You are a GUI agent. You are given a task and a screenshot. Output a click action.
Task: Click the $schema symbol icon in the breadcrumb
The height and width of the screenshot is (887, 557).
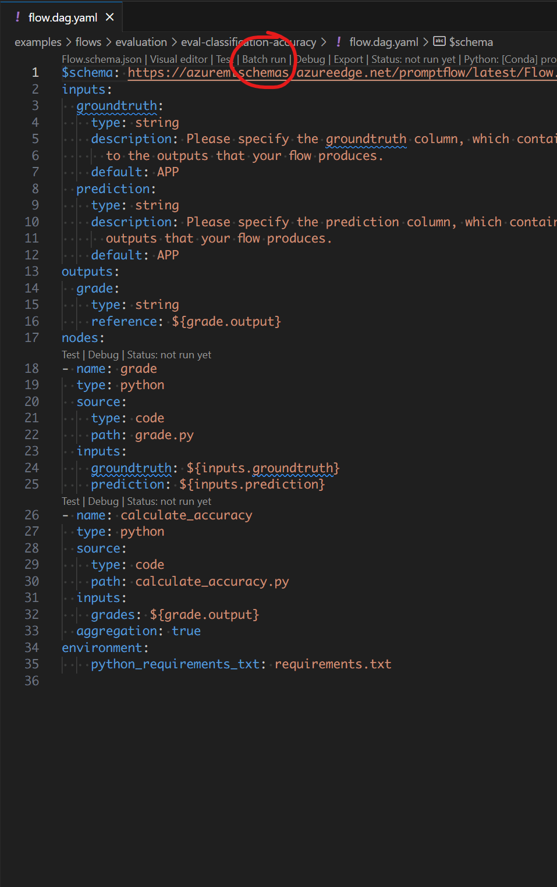pos(439,41)
